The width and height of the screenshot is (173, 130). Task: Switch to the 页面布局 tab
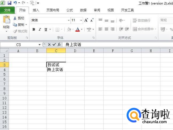[53, 10]
